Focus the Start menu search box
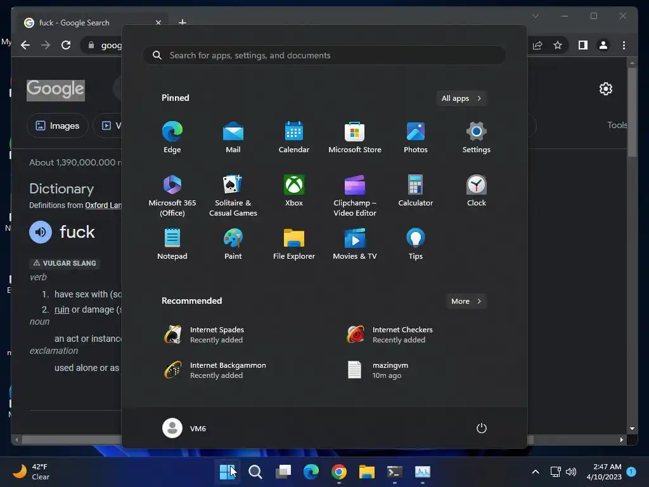The image size is (649, 487). tap(324, 55)
